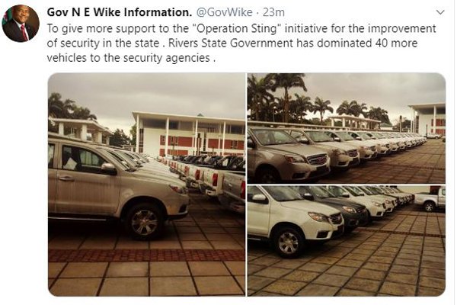View large left photo of silver pickup
This screenshot has height=305, width=457.
pos(146,185)
